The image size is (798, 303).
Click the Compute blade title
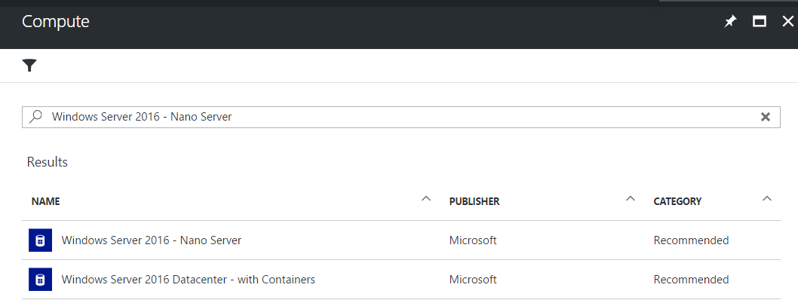tap(56, 21)
